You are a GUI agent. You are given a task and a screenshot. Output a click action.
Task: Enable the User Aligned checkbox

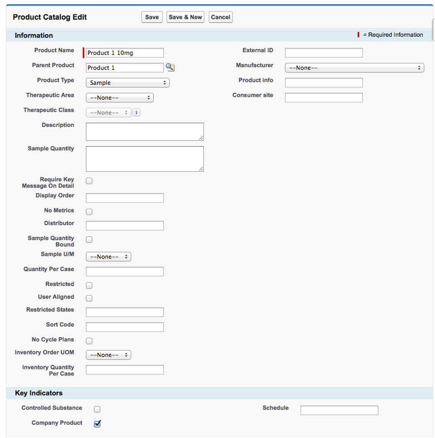(89, 298)
